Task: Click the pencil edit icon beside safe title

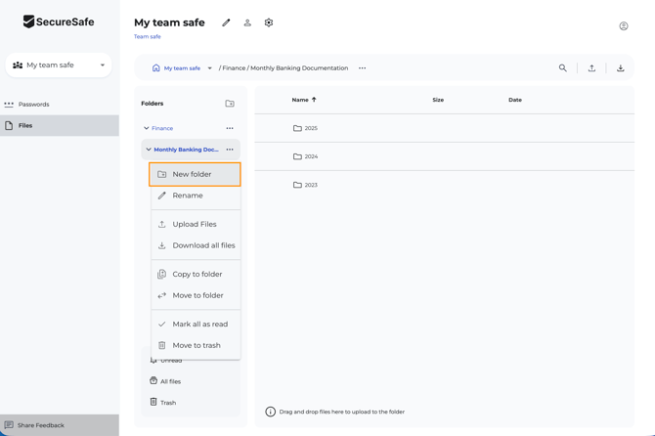Action: (x=226, y=22)
